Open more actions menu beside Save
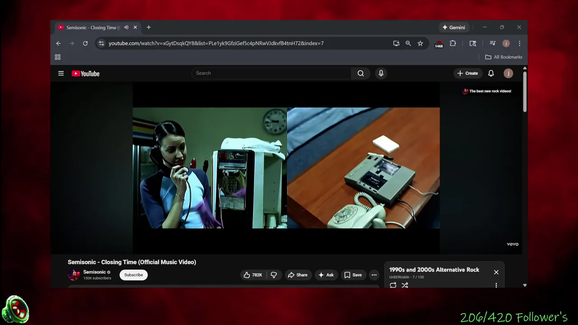Viewport: 578px width, 325px height. [374, 275]
